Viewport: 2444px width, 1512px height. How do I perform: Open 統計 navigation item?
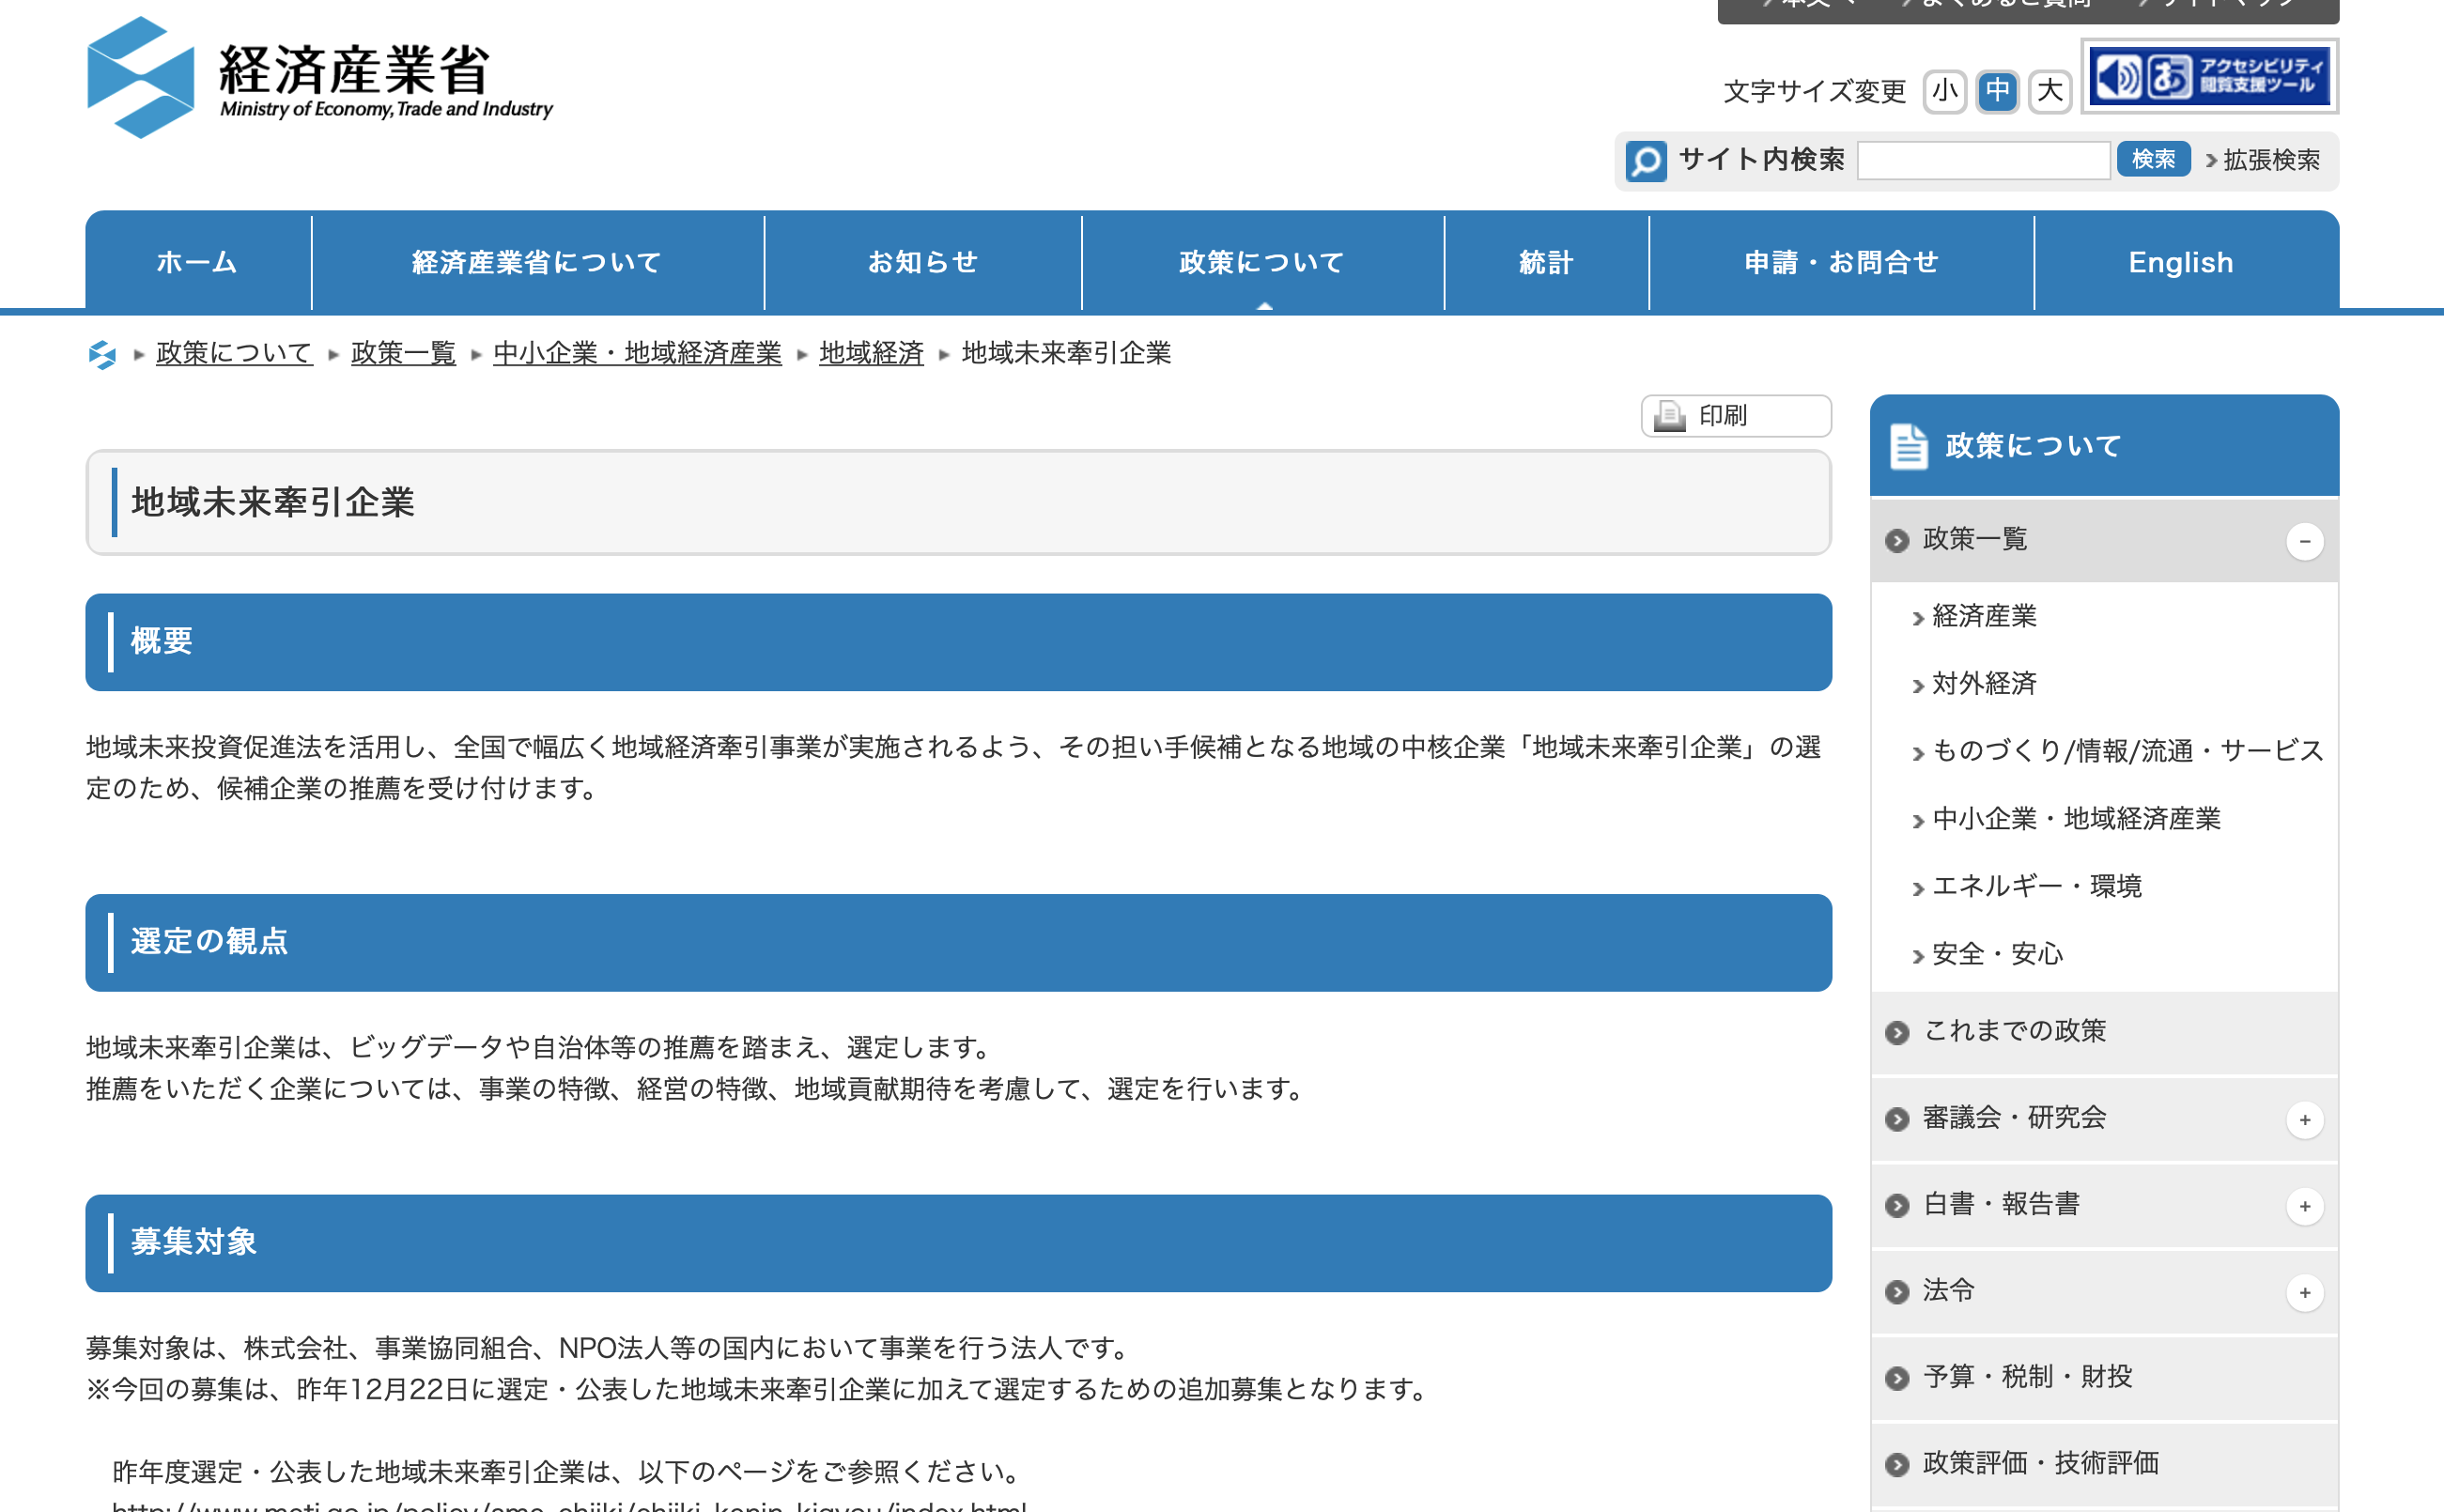1546,262
